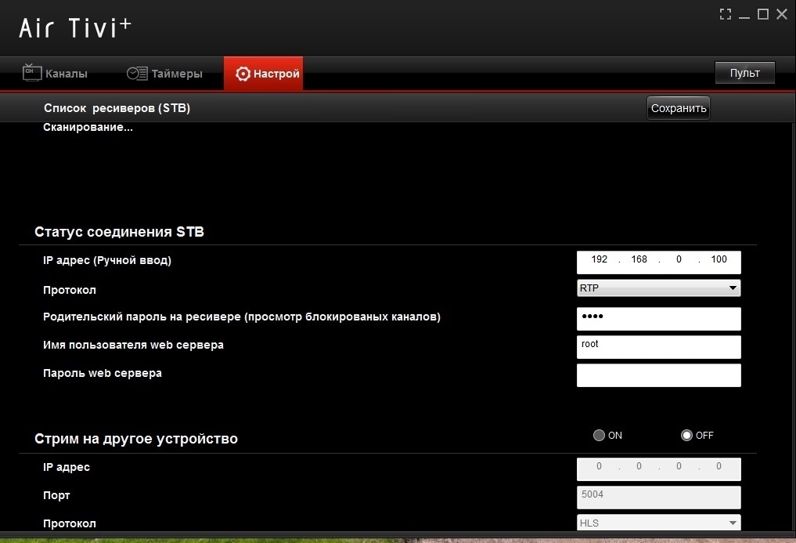
Task: Click the parental password field
Action: [658, 319]
